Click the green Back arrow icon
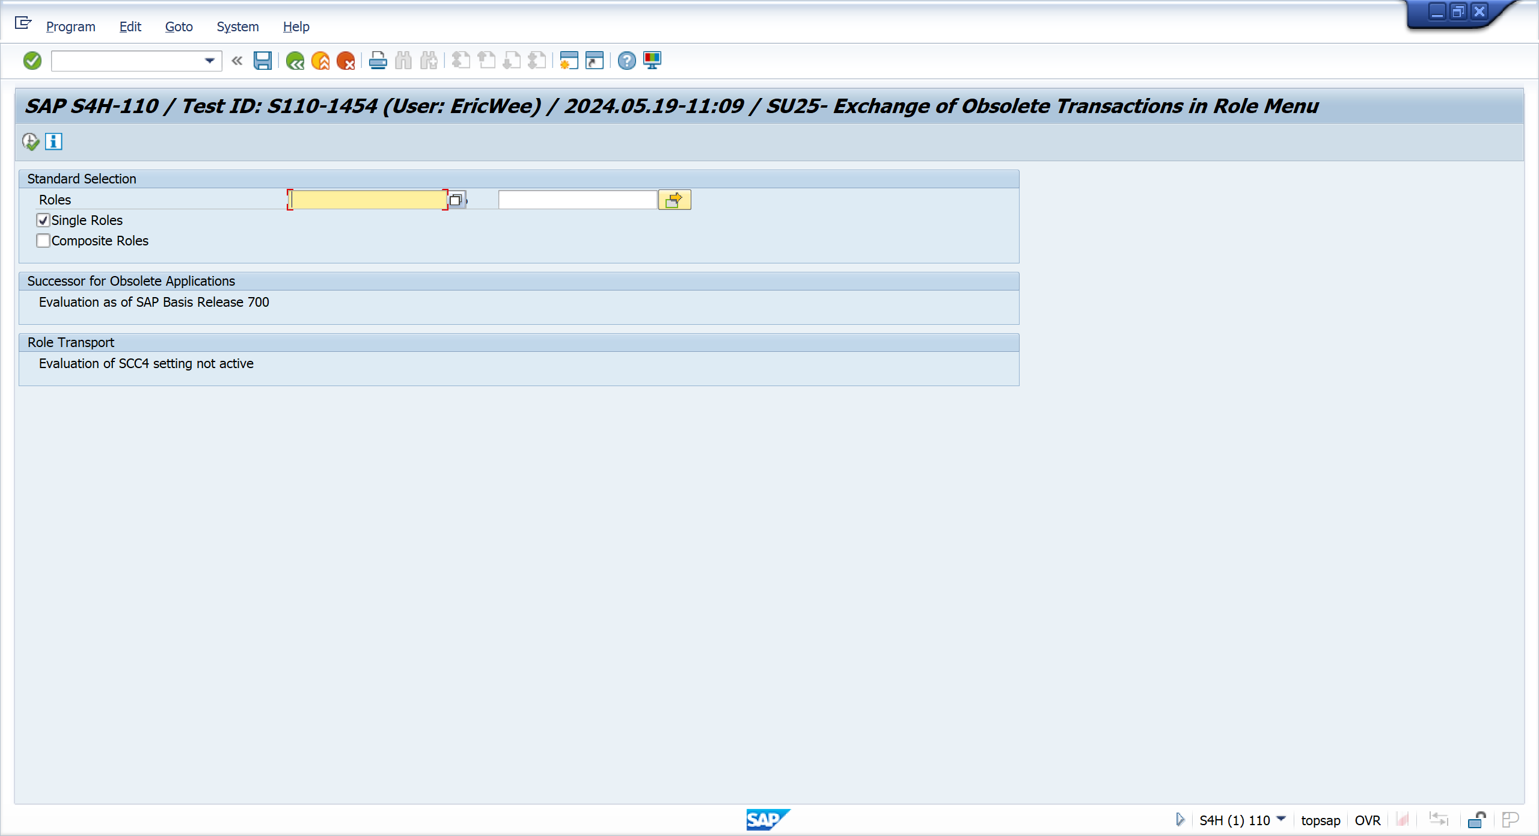 point(295,61)
